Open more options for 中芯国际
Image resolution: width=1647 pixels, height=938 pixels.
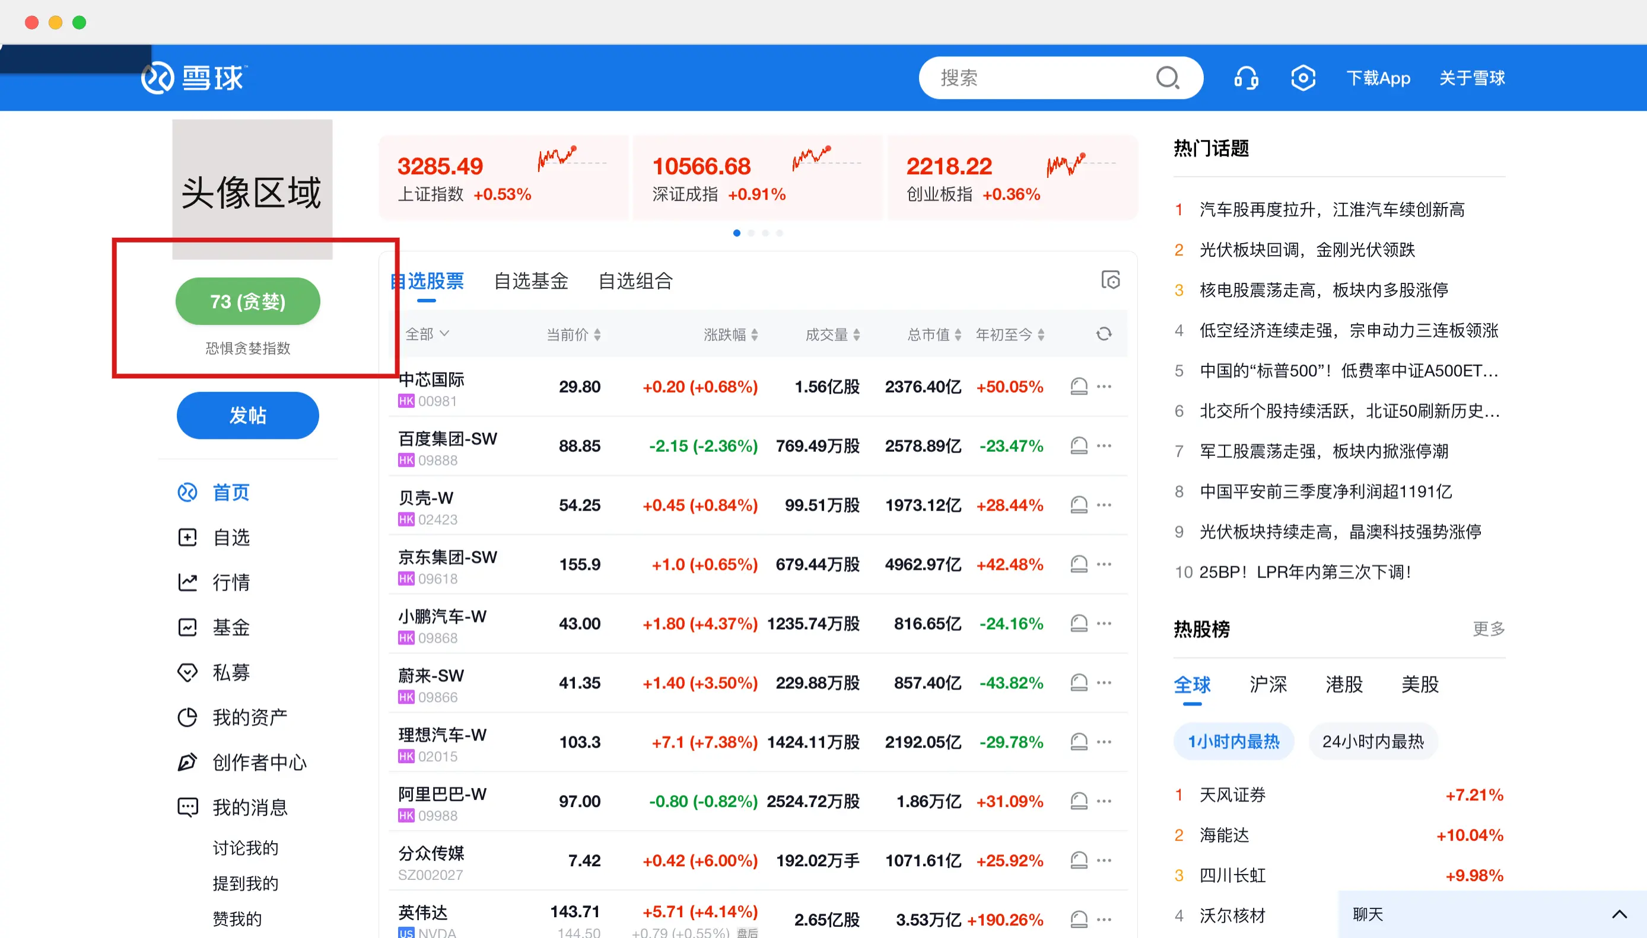coord(1104,387)
